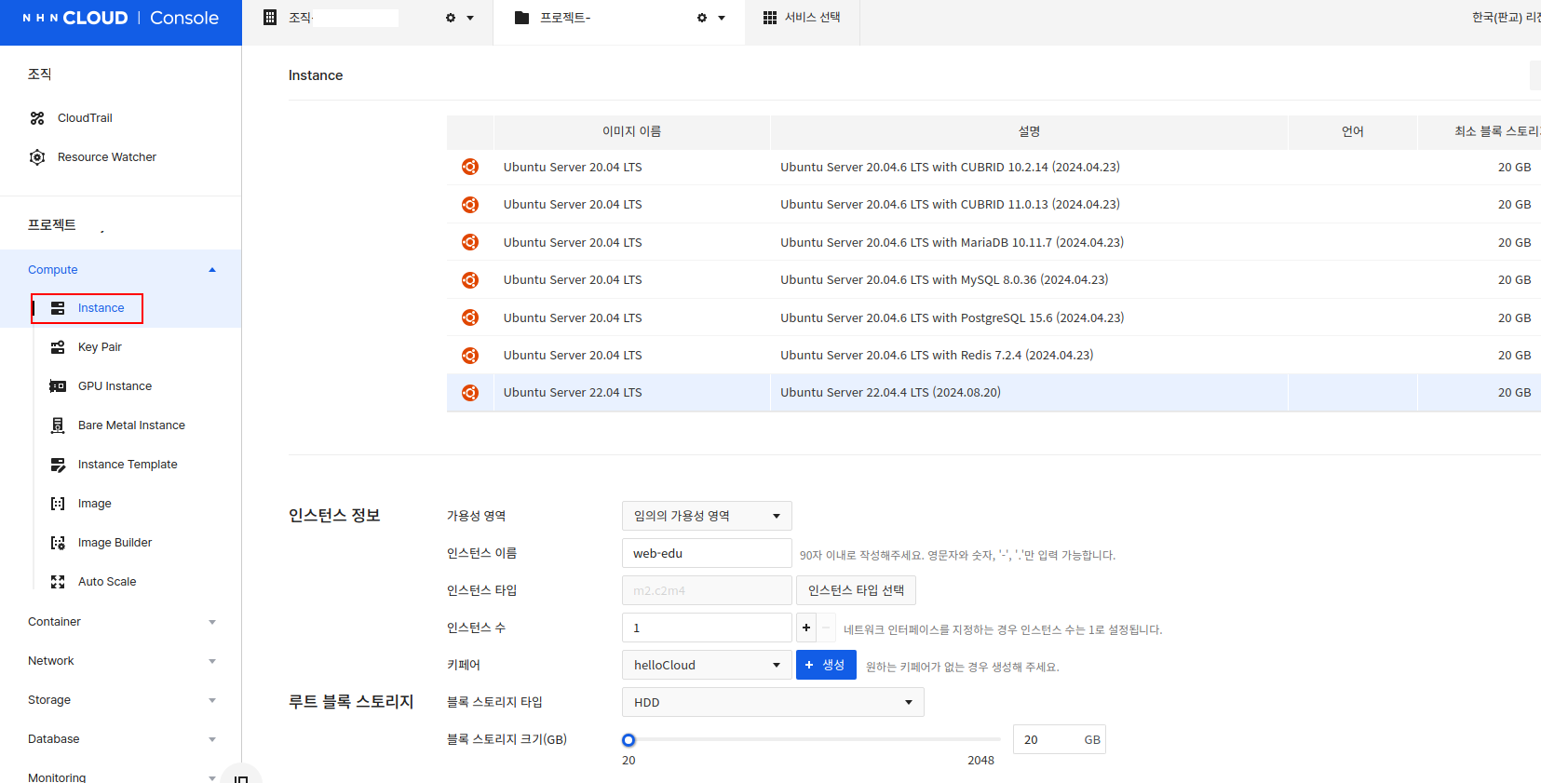Click the Image icon in sidebar
The height and width of the screenshot is (783, 1541).
pos(58,504)
